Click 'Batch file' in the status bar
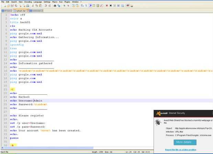Viewport: 213px width, 154px height. pos(4,152)
